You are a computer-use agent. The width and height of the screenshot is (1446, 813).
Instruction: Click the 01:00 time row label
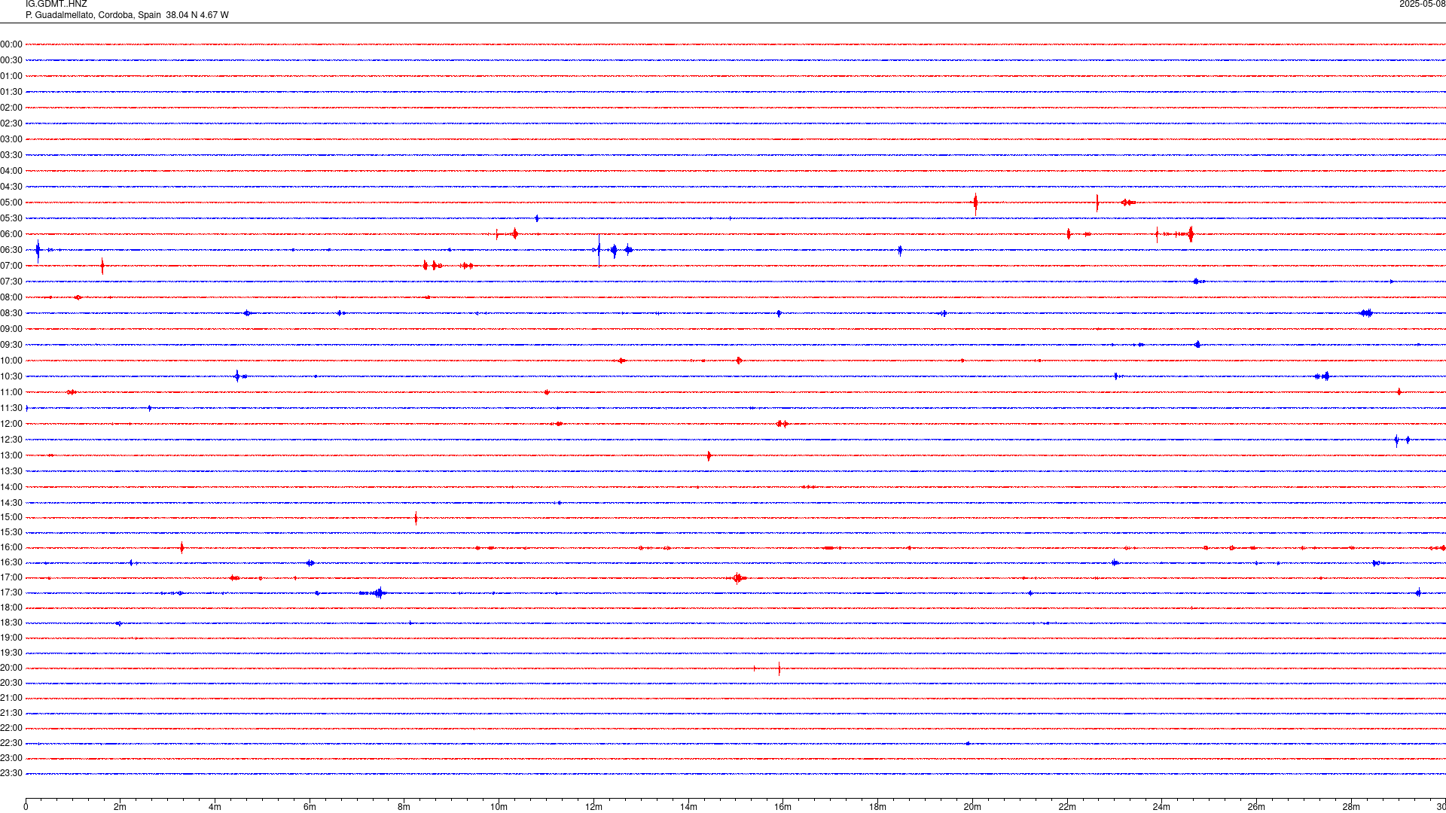(11, 76)
